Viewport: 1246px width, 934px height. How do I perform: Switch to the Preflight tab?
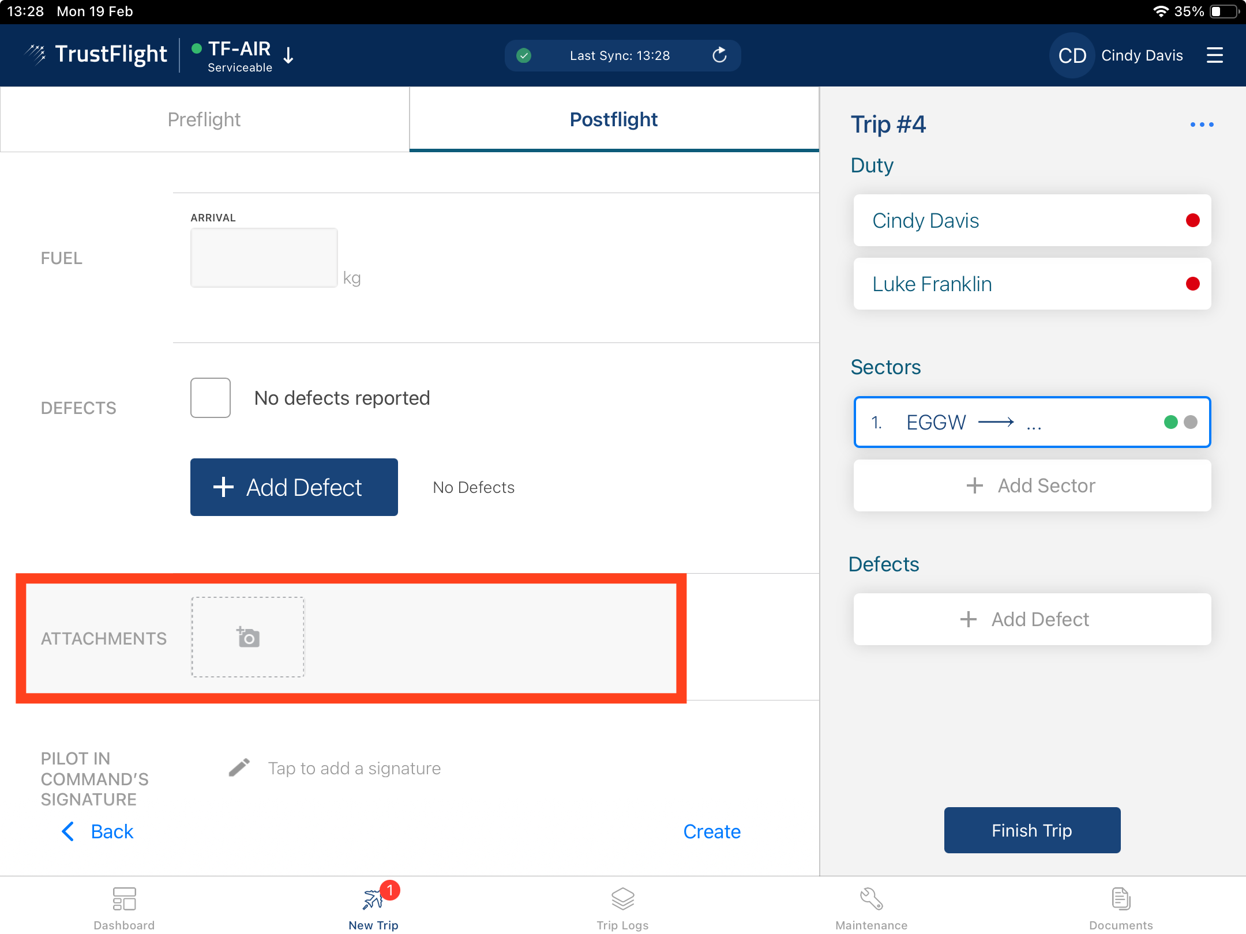point(204,119)
